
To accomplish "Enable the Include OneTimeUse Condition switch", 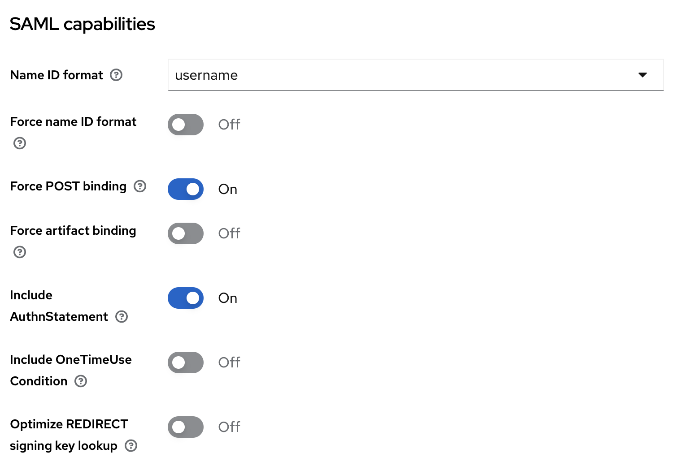I will (186, 362).
